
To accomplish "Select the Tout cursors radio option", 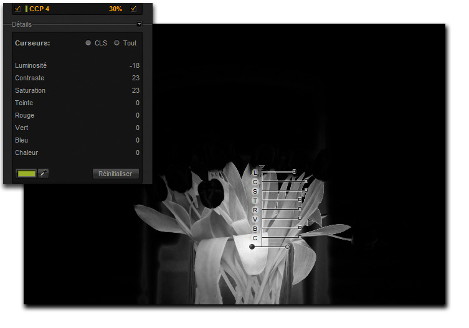I will 116,43.
